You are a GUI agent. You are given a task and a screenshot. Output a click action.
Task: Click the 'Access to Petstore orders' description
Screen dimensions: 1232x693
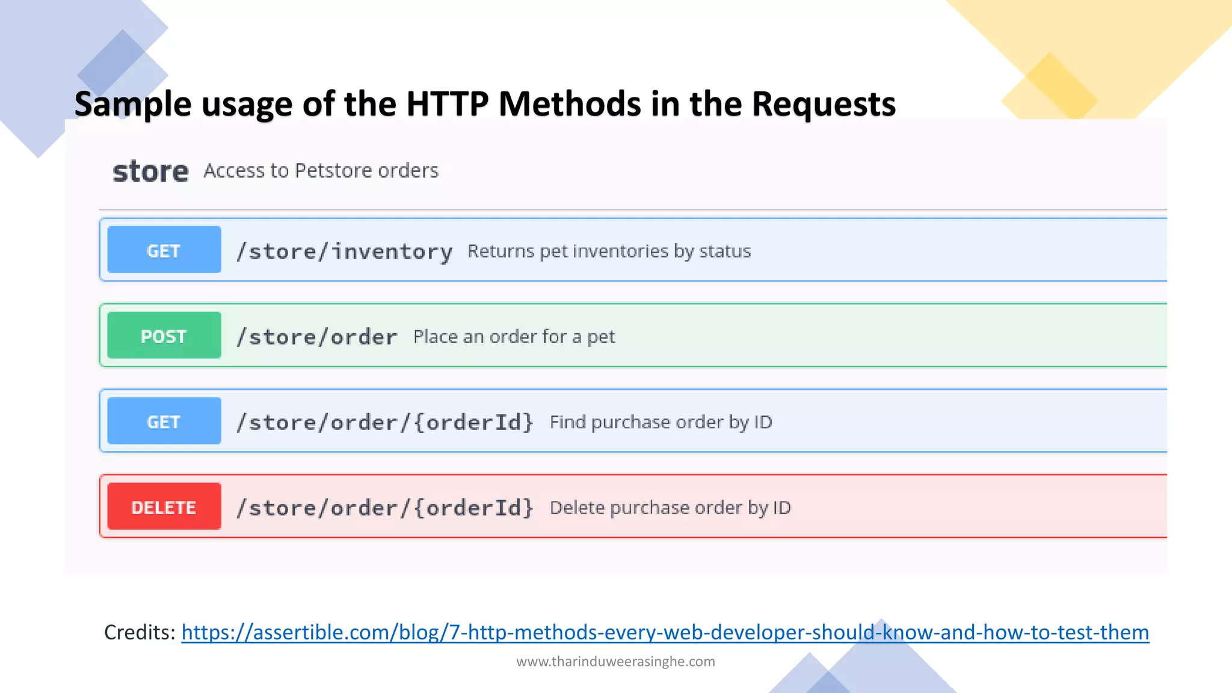click(x=321, y=171)
